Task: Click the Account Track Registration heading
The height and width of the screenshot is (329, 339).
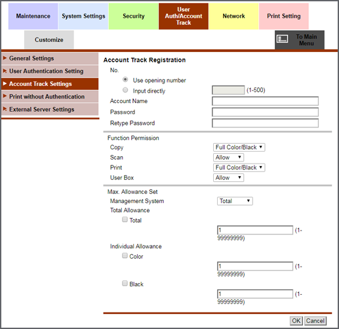Action: pos(144,60)
